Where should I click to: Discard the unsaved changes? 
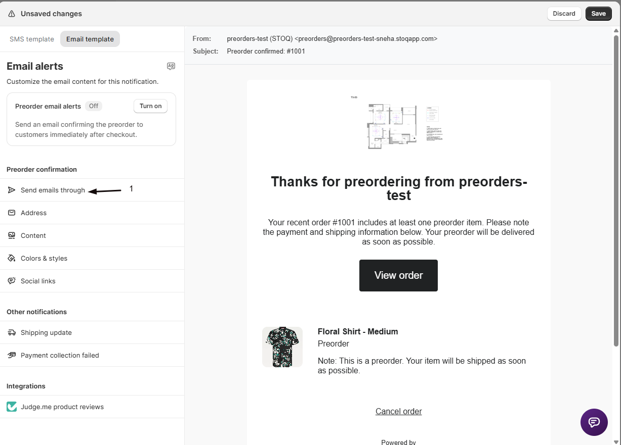[564, 14]
